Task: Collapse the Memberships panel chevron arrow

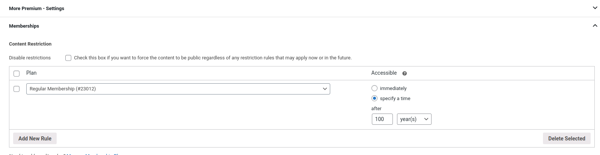Action: (x=595, y=26)
